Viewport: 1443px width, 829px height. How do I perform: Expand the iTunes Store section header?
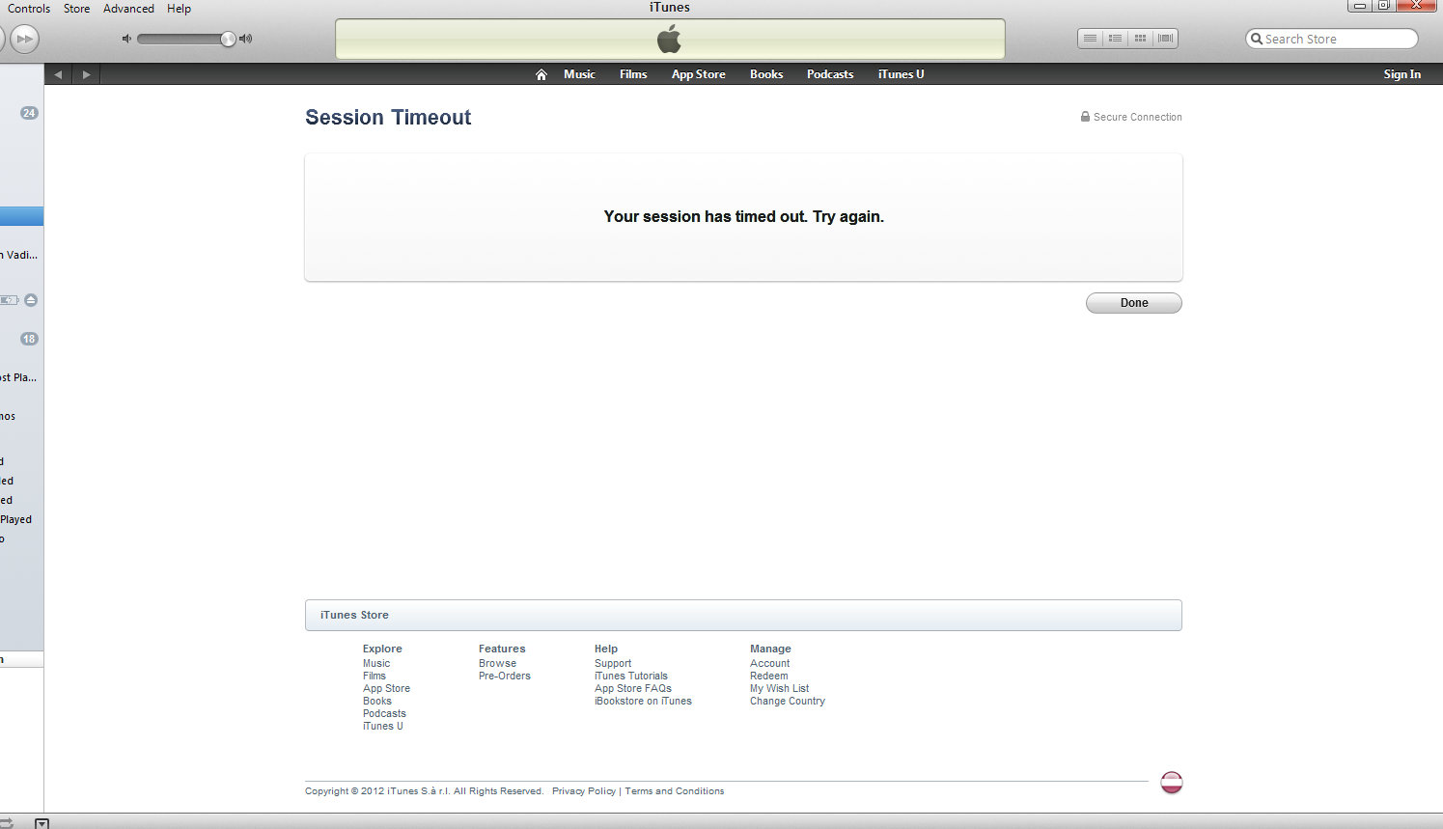tap(355, 615)
